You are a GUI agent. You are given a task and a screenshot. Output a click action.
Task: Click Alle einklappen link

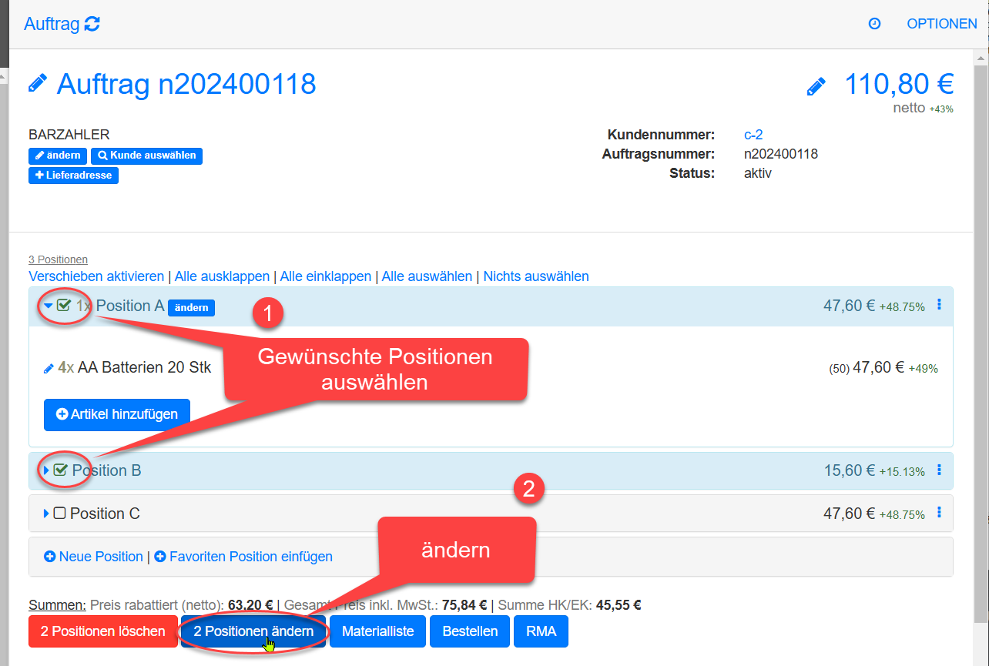point(326,276)
